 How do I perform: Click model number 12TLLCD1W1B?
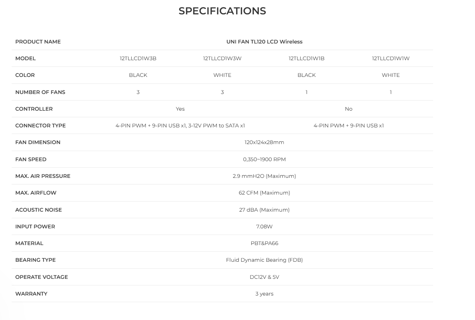coord(306,59)
